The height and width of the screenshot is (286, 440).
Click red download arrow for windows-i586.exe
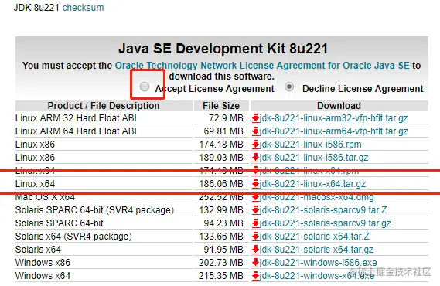tap(255, 263)
